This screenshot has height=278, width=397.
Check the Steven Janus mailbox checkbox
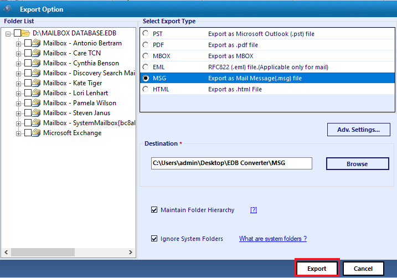(x=28, y=112)
